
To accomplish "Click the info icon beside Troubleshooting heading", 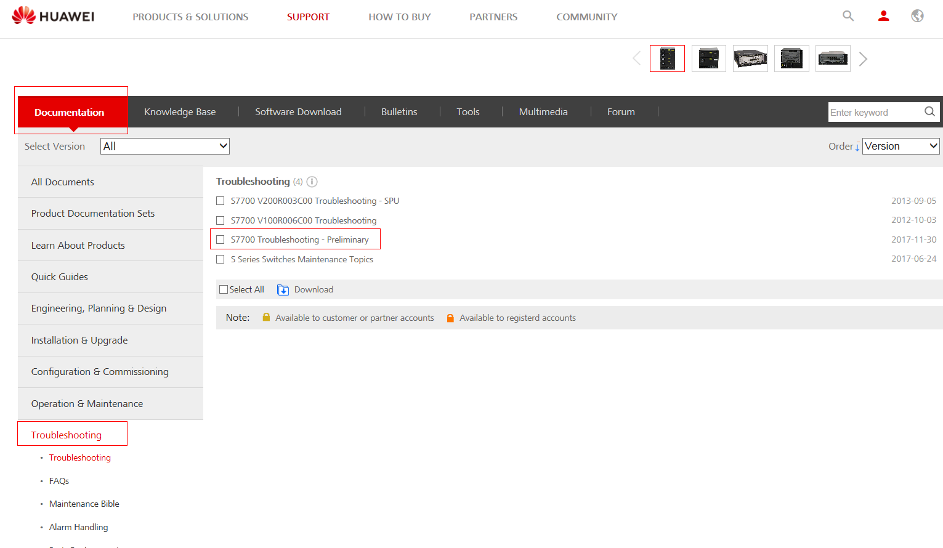I will pos(312,182).
